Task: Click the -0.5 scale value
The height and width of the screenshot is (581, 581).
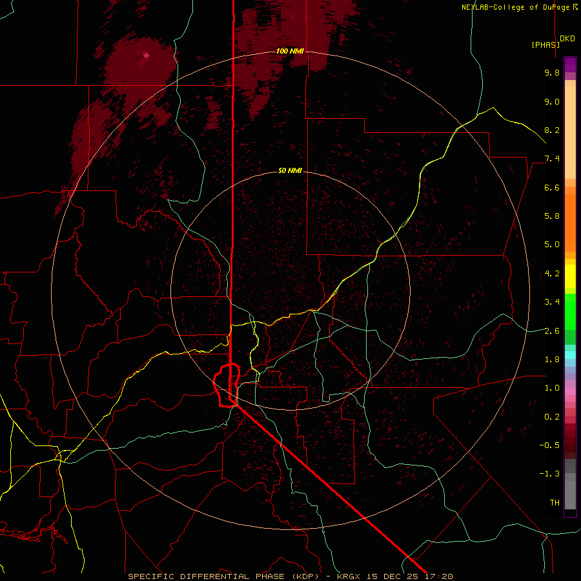Action: coord(549,445)
